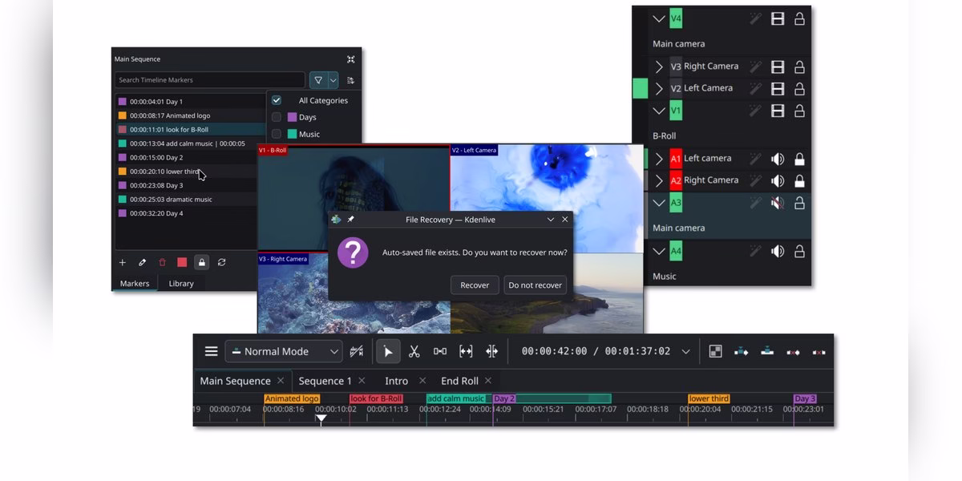962x481 pixels.
Task: Click the Animated logo timeline marker
Action: coord(292,398)
